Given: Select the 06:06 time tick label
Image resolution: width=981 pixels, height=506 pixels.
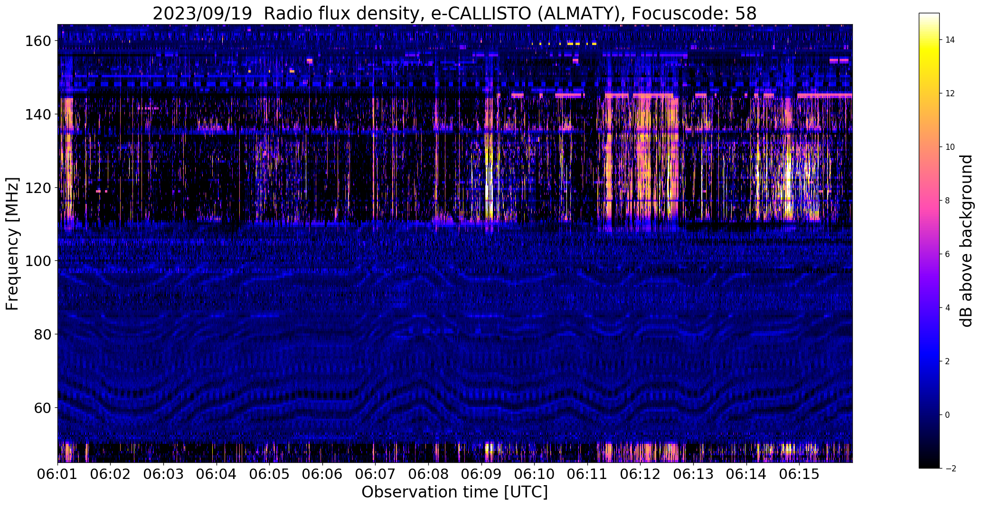Looking at the screenshot, I should [322, 474].
